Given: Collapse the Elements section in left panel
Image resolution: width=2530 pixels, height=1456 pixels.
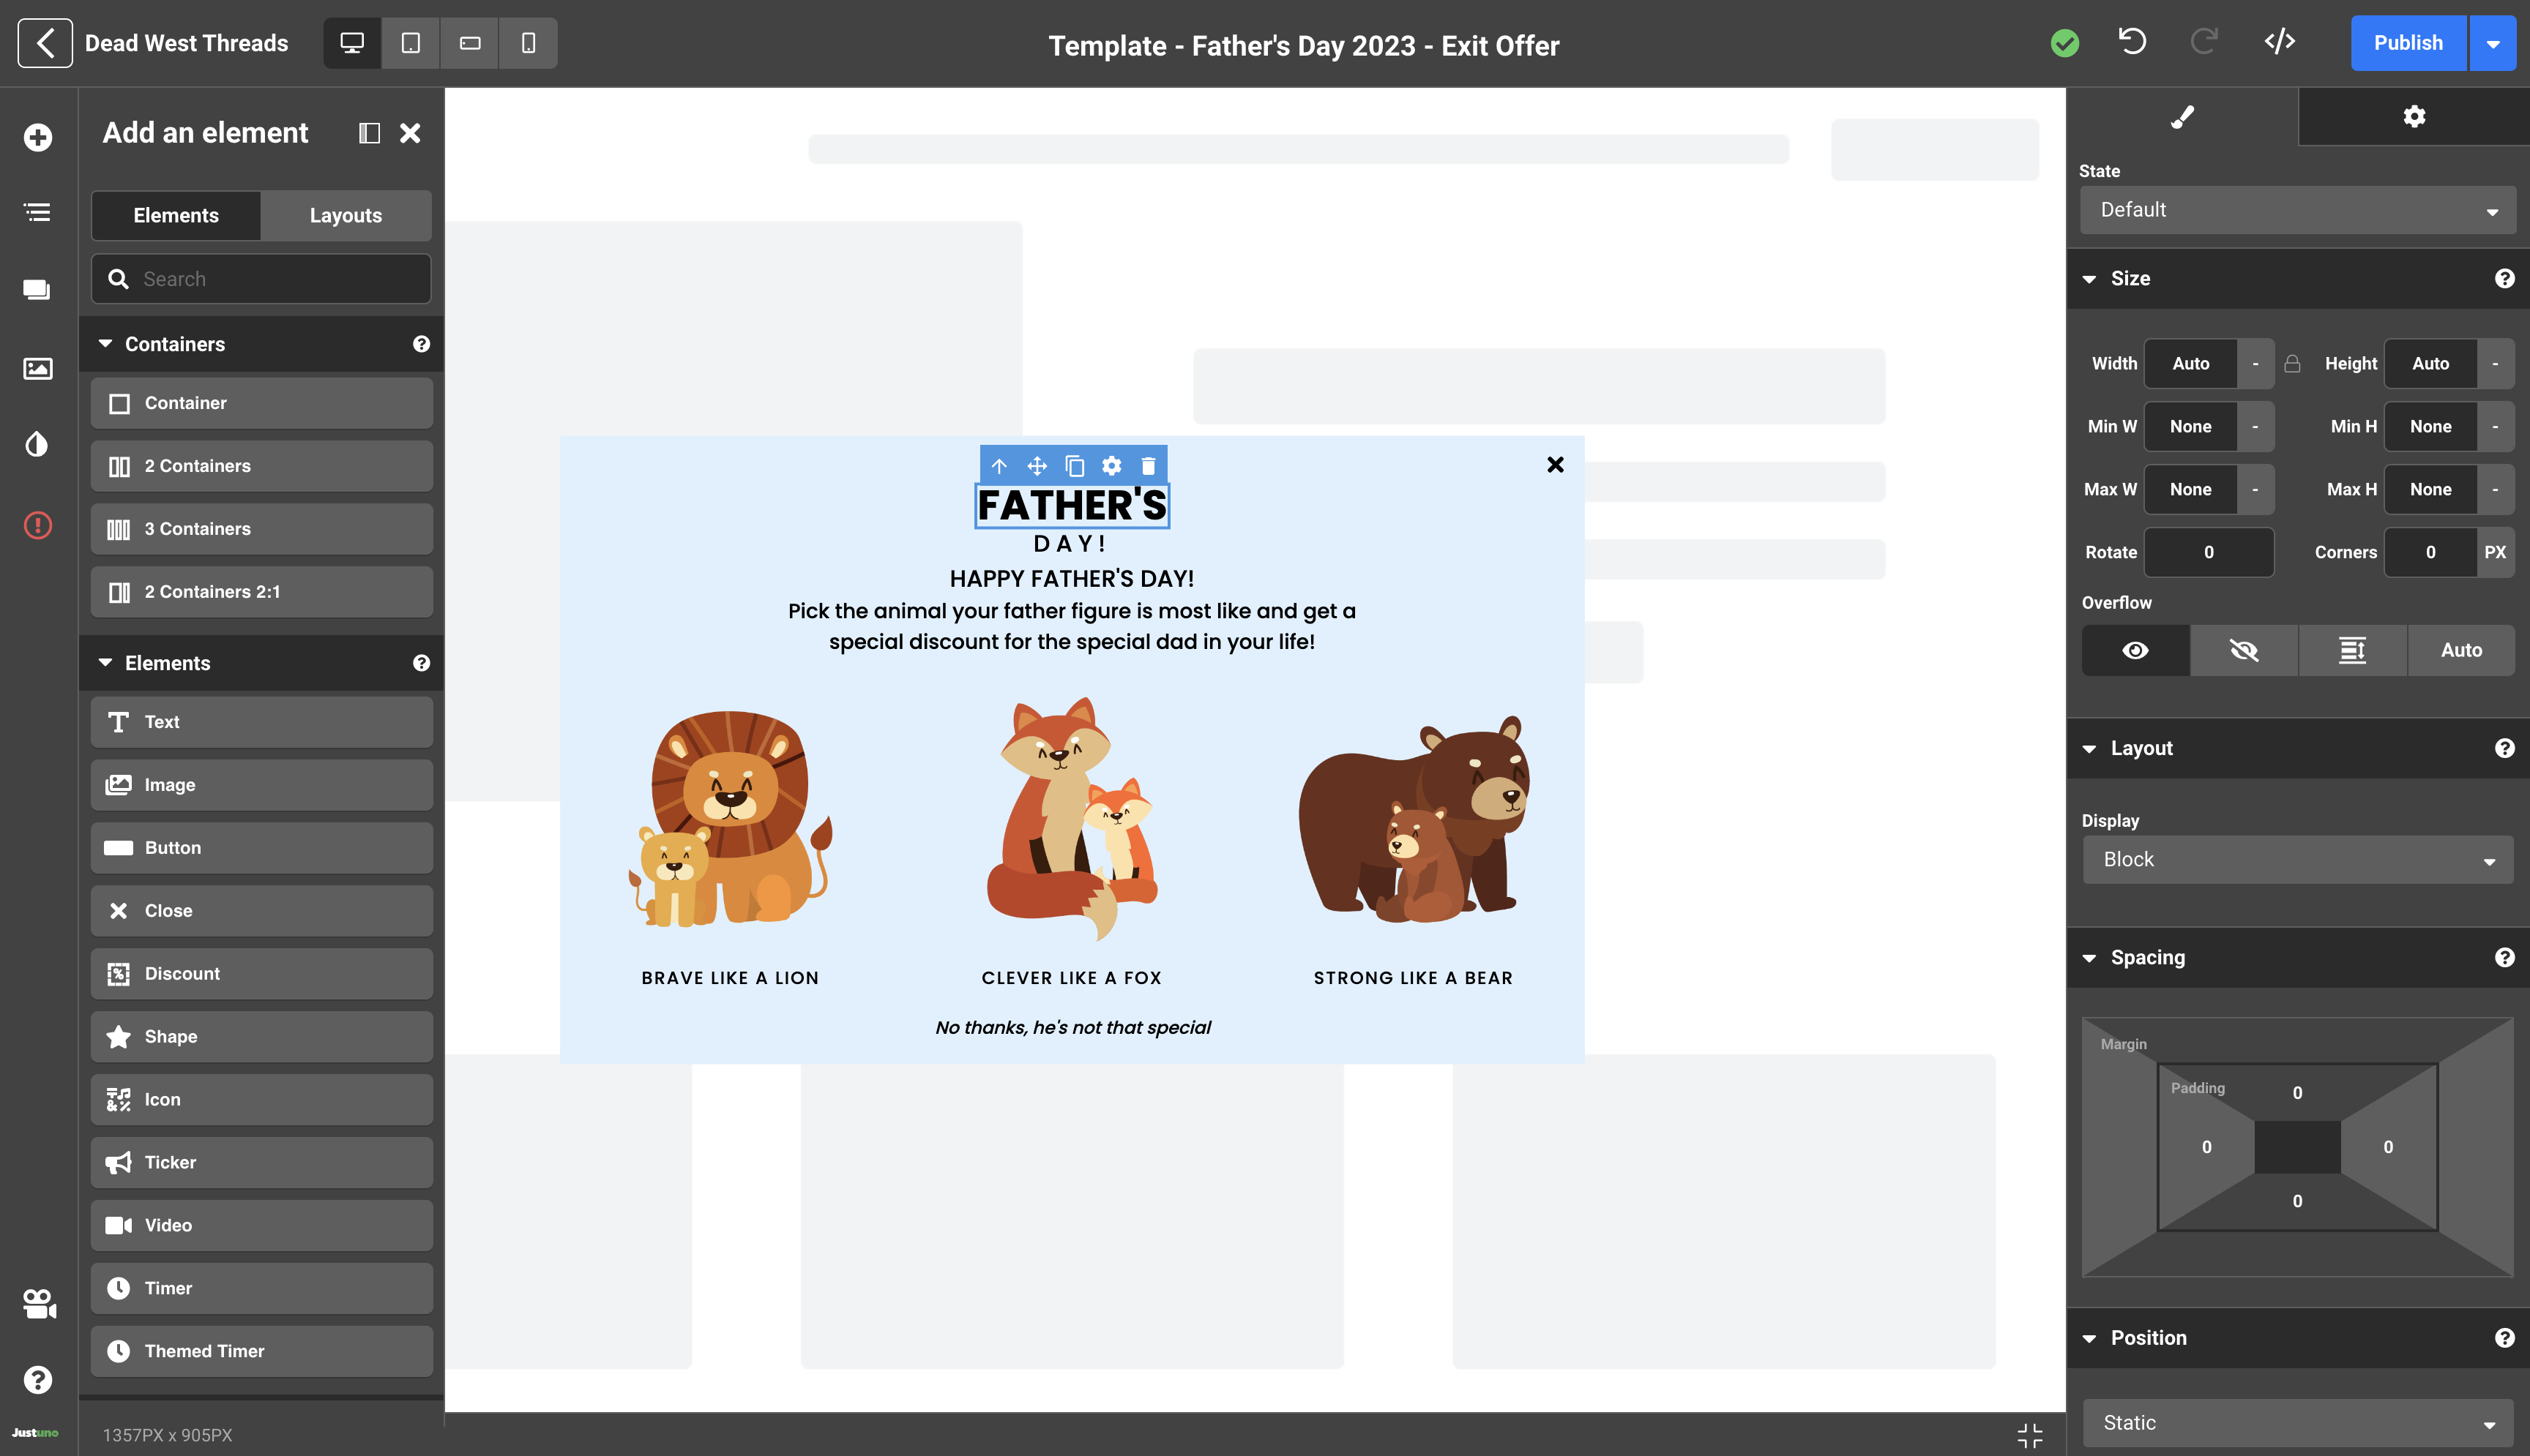Looking at the screenshot, I should click(105, 662).
